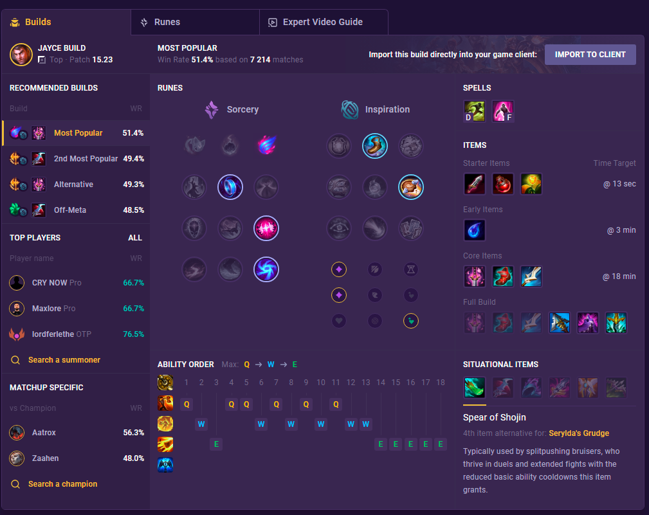The image size is (649, 515).
Task: Click the Tear of the Goddess early item
Action: click(x=474, y=230)
